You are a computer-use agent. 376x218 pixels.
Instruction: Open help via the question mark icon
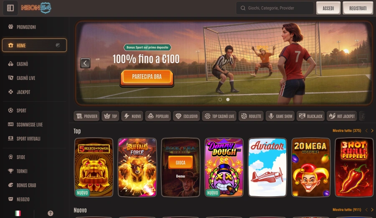pyautogui.click(x=51, y=213)
